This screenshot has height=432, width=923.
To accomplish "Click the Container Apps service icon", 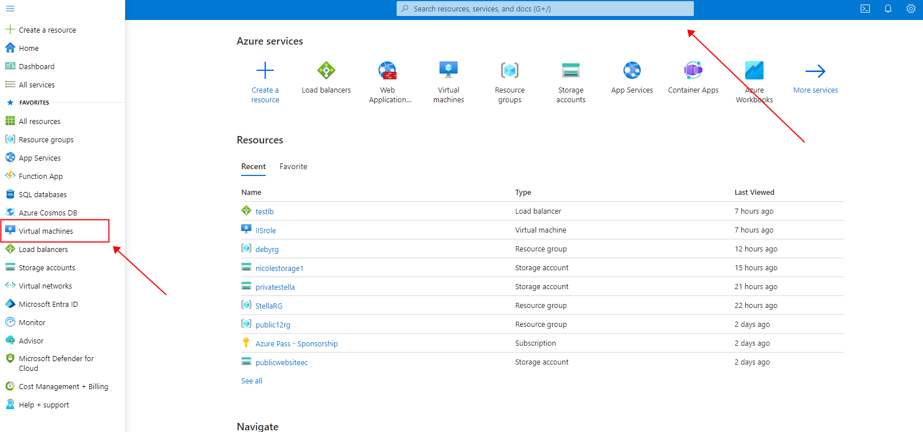I will click(x=693, y=71).
